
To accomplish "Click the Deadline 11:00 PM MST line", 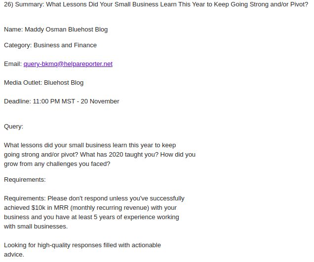I will 62,101.
